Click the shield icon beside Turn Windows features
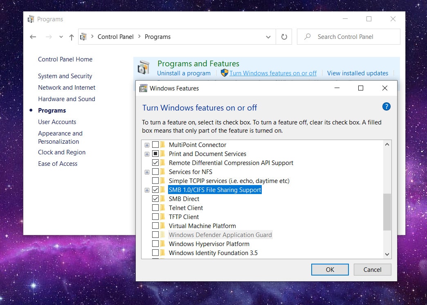 pos(225,73)
